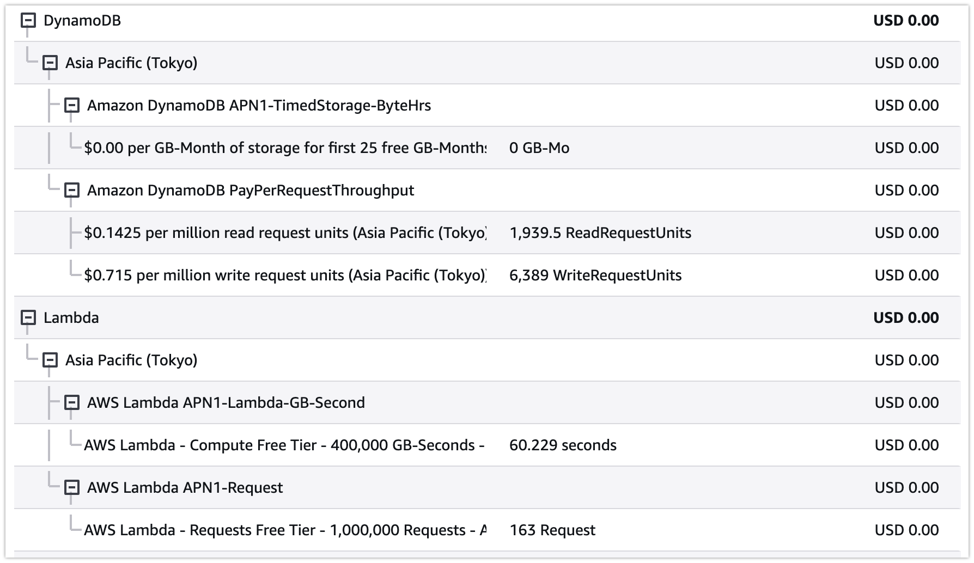The height and width of the screenshot is (563, 974).
Task: Click the 163 Request usage value
Action: pyautogui.click(x=552, y=530)
